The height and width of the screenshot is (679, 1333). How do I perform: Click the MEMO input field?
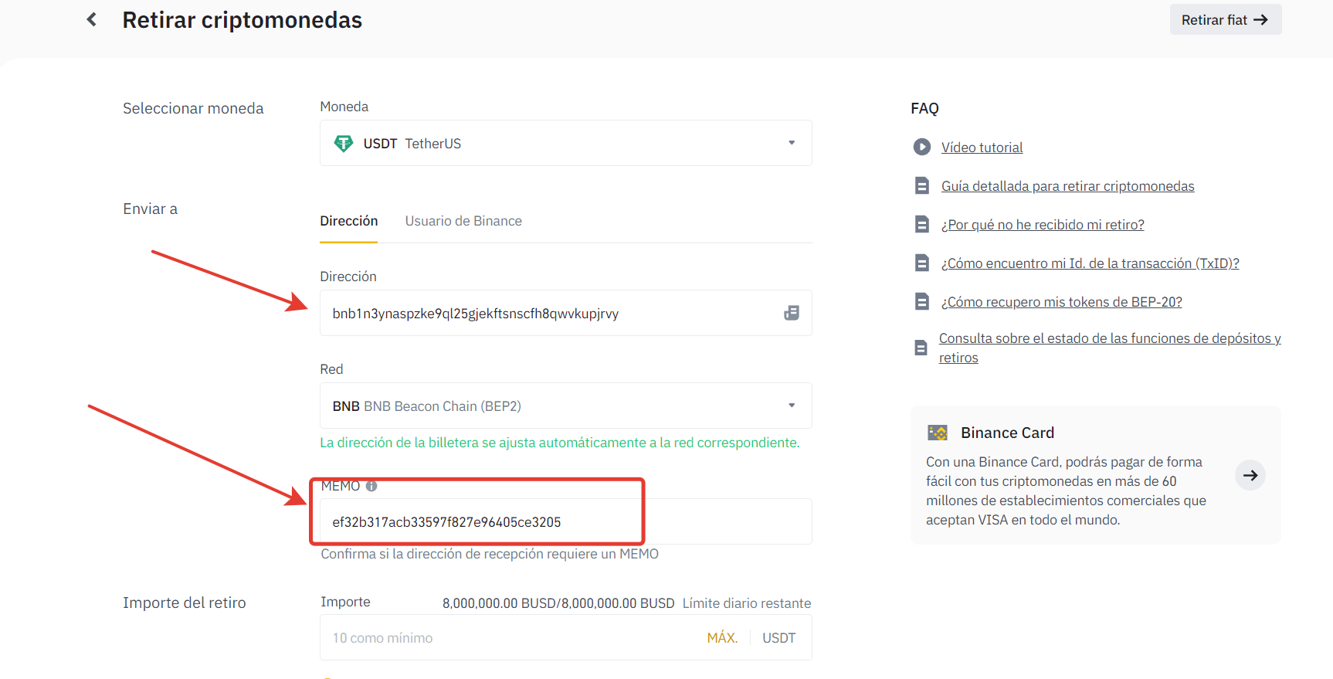pyautogui.click(x=566, y=521)
